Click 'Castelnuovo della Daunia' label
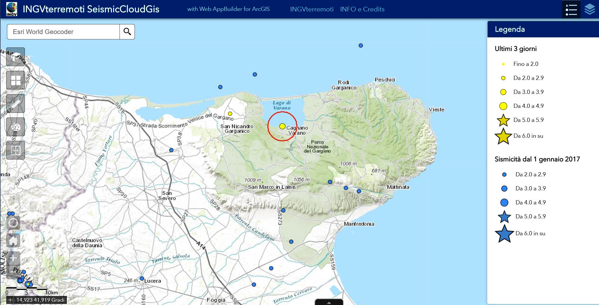This screenshot has width=599, height=305. tap(87, 243)
